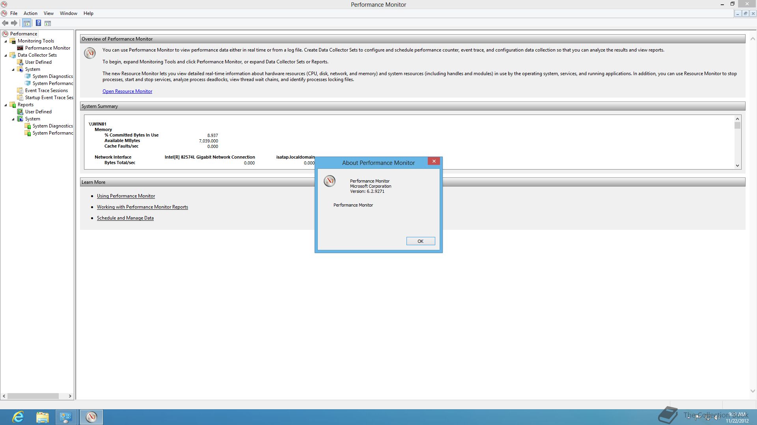Screen dimensions: 757x425
Task: Click System Diagnostics collector set icon
Action: (x=28, y=76)
